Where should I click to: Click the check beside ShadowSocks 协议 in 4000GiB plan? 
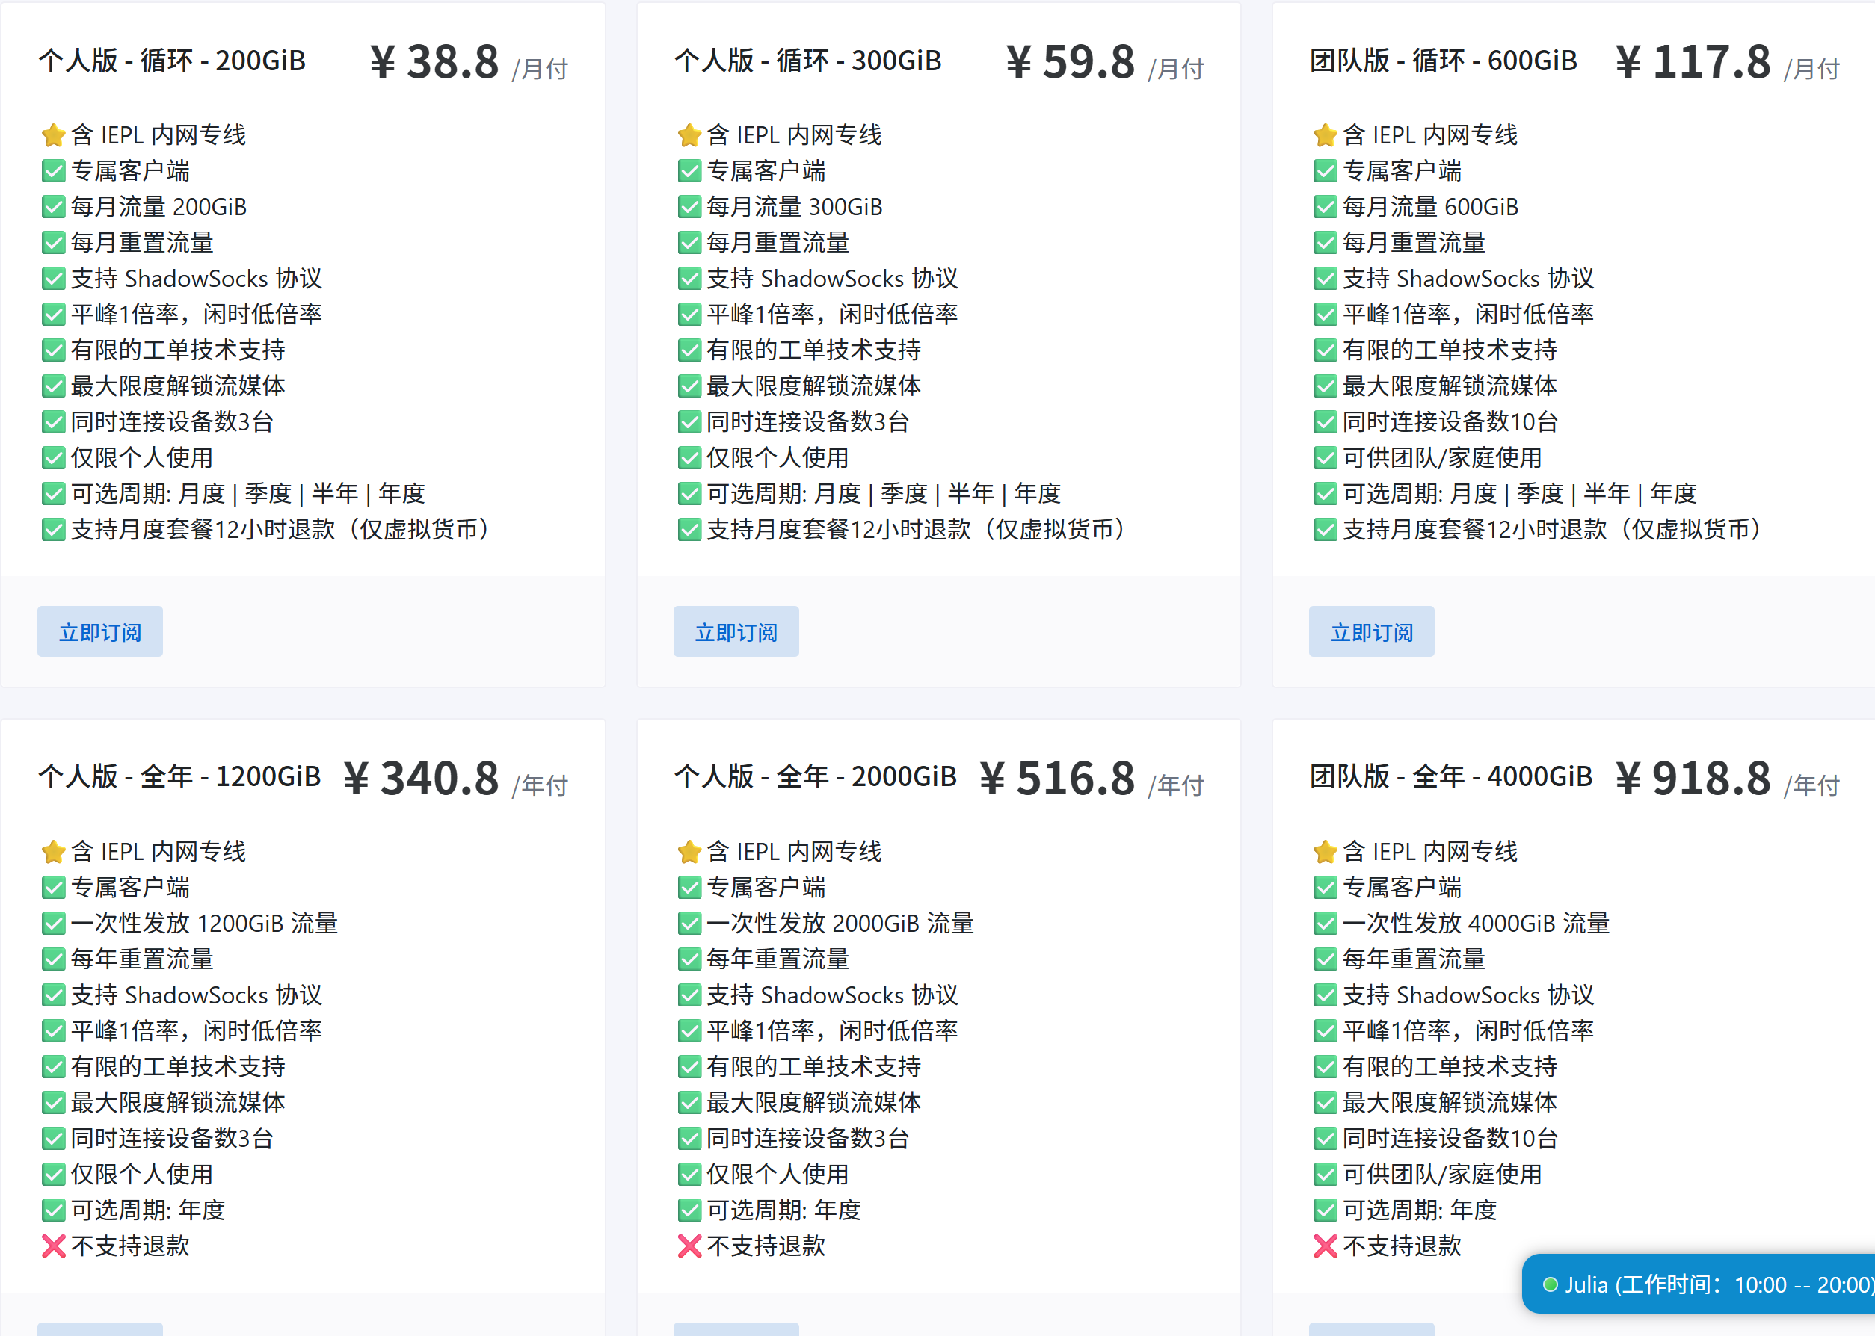coord(1326,995)
